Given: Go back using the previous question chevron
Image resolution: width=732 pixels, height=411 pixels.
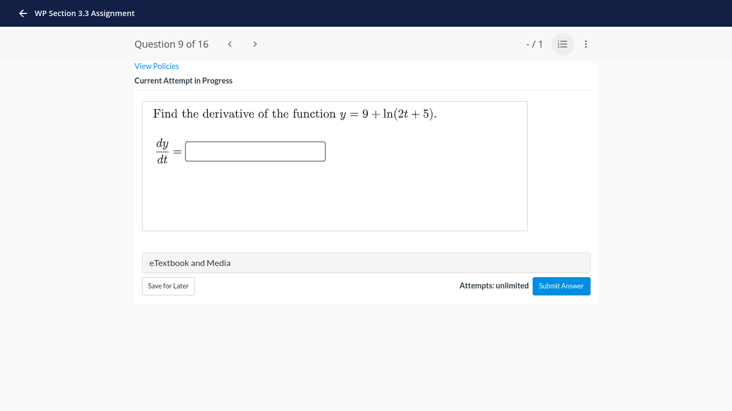Looking at the screenshot, I should tap(229, 44).
